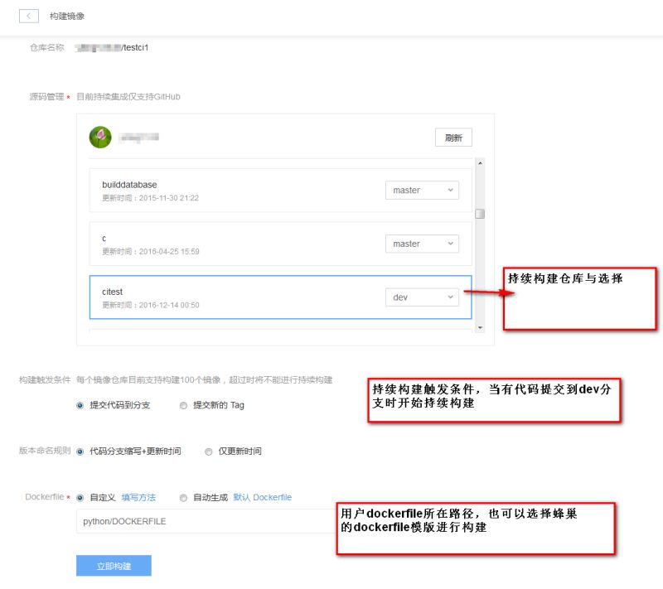The image size is (663, 589).
Task: Open the branch dropdown for builddatabase
Action: (x=422, y=190)
